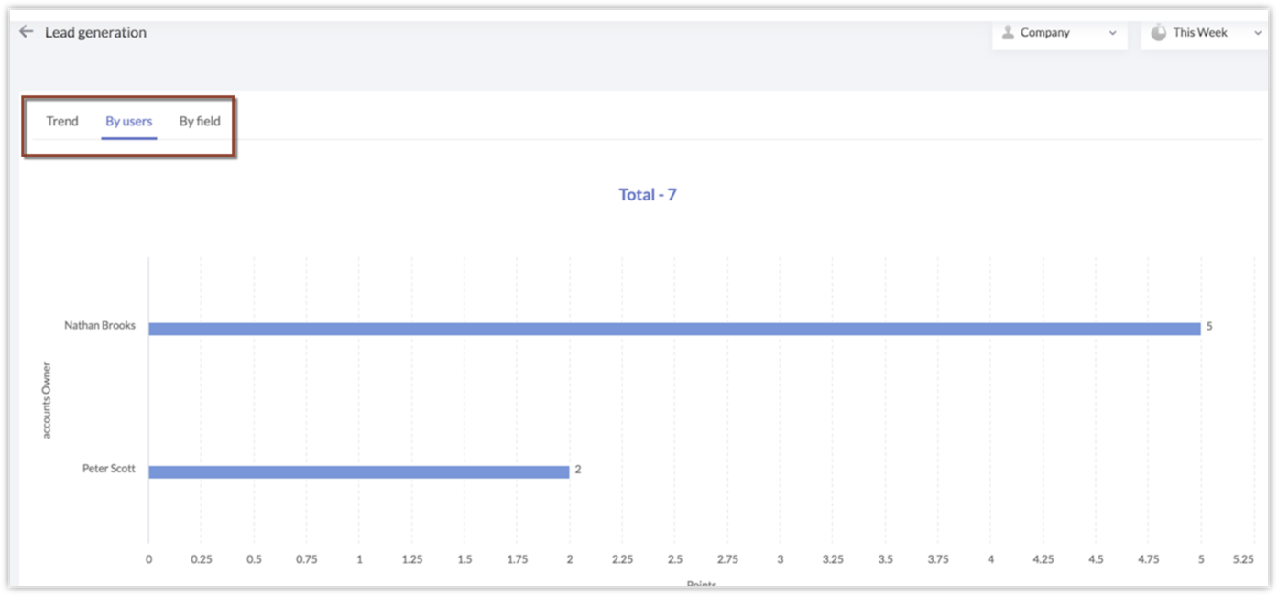Image resolution: width=1278 pixels, height=596 pixels.
Task: Click the back arrow beside Lead generation
Action: [26, 32]
